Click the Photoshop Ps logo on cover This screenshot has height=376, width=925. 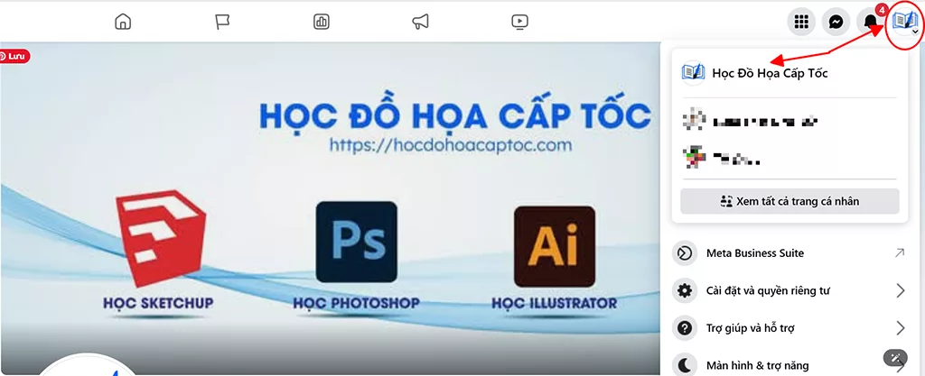click(356, 242)
